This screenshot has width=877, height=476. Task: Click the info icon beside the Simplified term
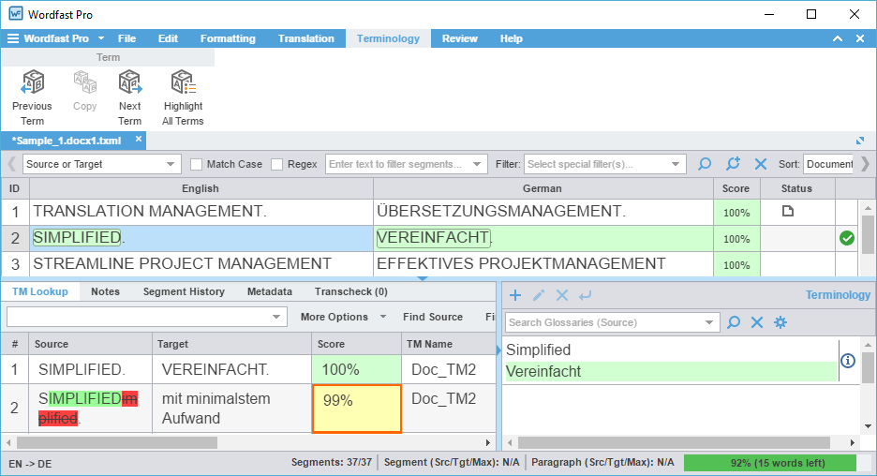[848, 361]
